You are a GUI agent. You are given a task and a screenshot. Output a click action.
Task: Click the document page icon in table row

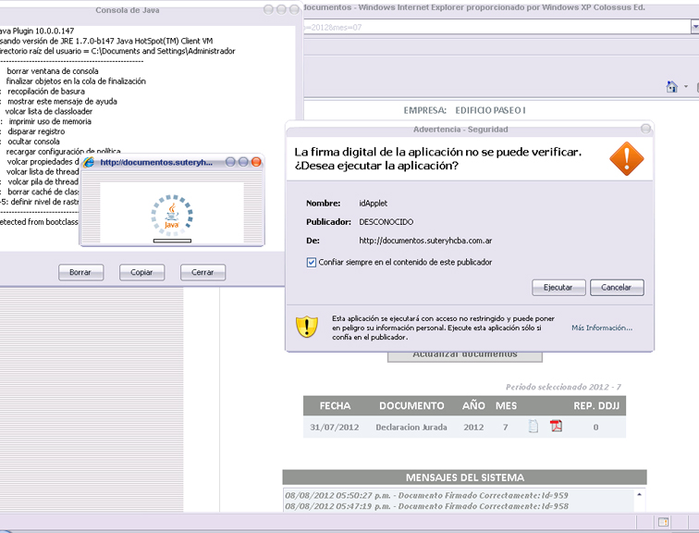point(533,427)
